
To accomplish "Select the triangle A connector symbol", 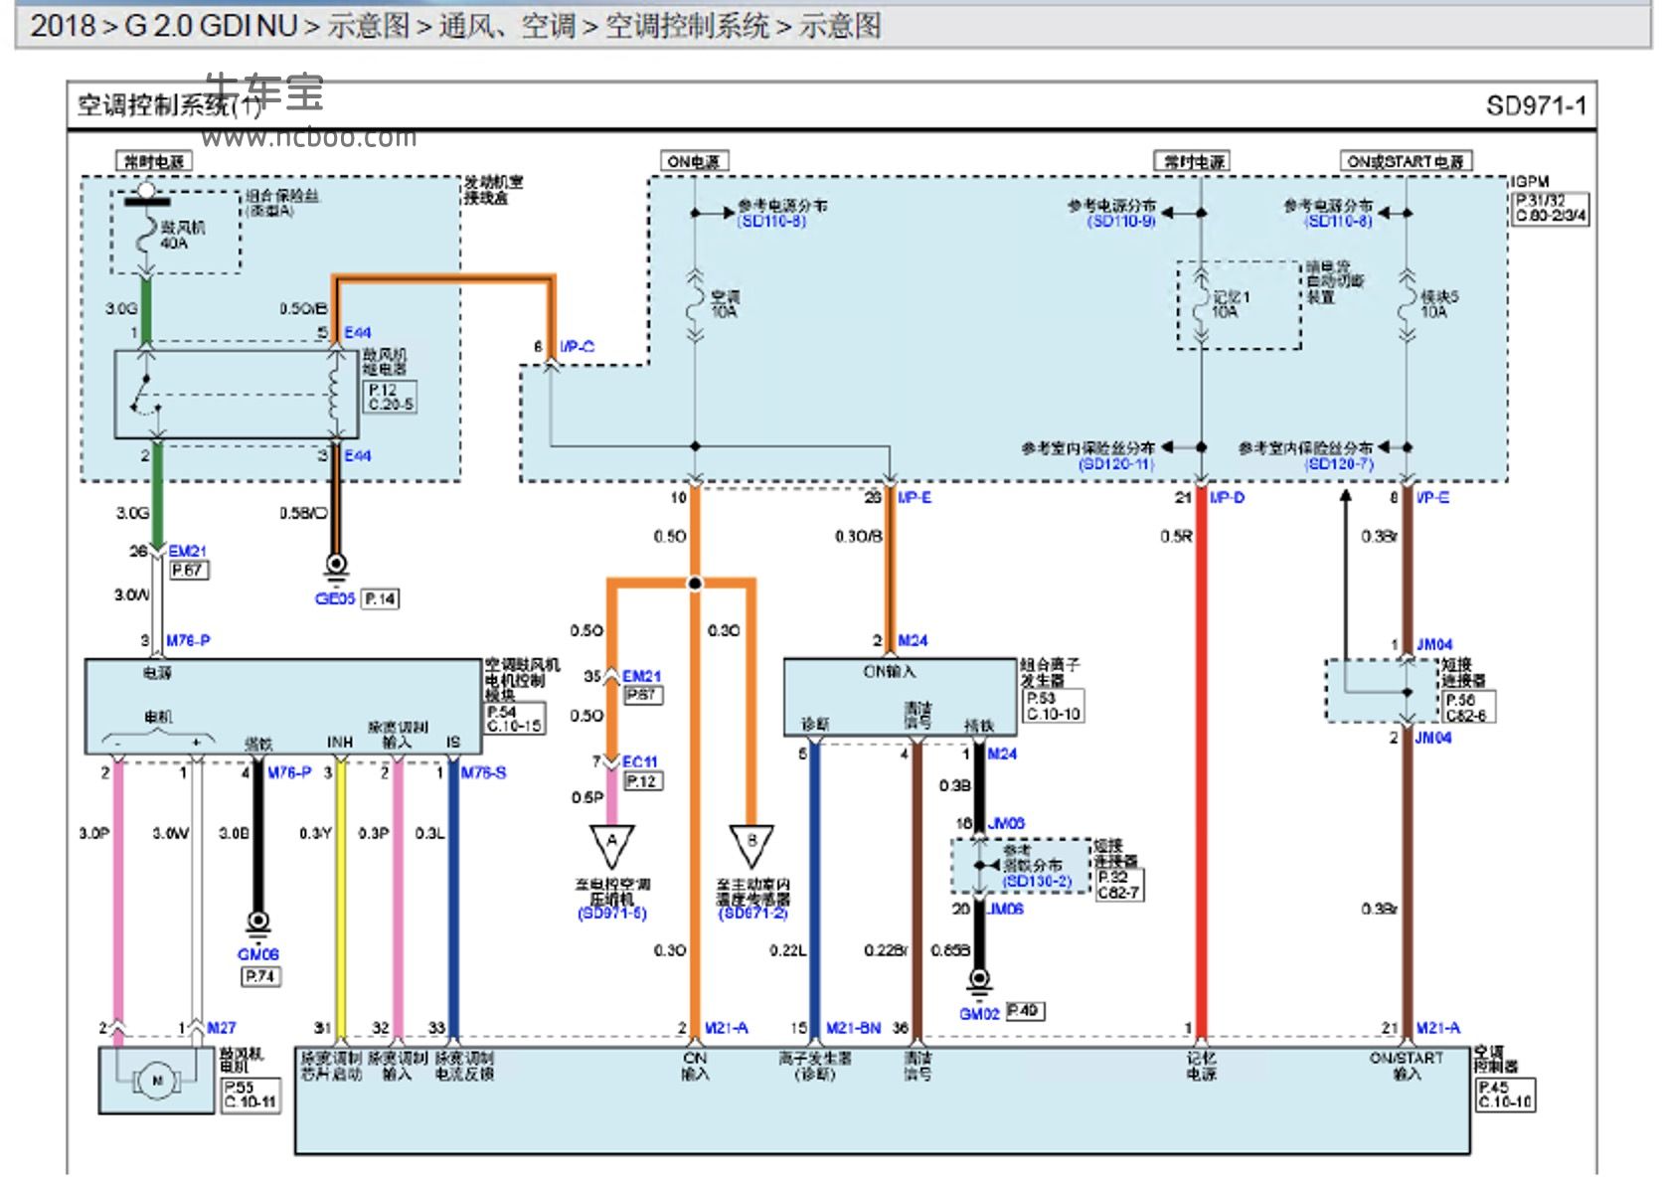I will click(x=611, y=844).
